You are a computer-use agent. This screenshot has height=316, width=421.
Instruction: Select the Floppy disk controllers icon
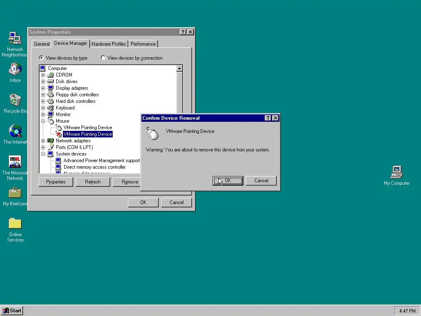[51, 95]
